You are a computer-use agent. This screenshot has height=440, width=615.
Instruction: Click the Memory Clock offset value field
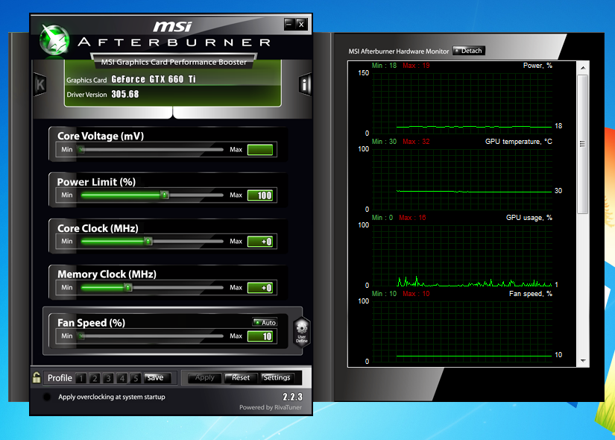pos(260,288)
